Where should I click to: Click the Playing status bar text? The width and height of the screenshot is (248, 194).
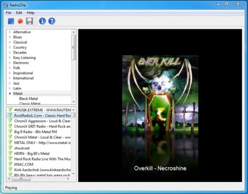tap(11, 188)
